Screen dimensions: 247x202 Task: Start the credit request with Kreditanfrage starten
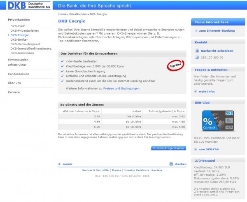pyautogui.click(x=168, y=149)
